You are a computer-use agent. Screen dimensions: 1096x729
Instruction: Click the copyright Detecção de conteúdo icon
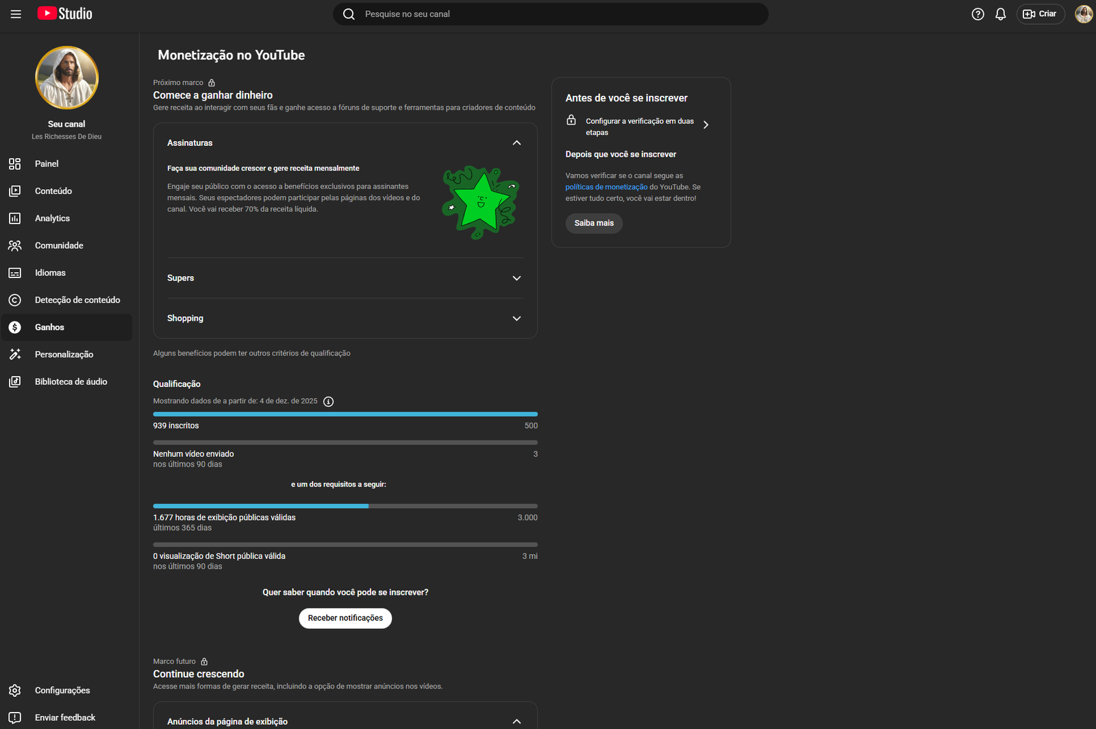15,300
